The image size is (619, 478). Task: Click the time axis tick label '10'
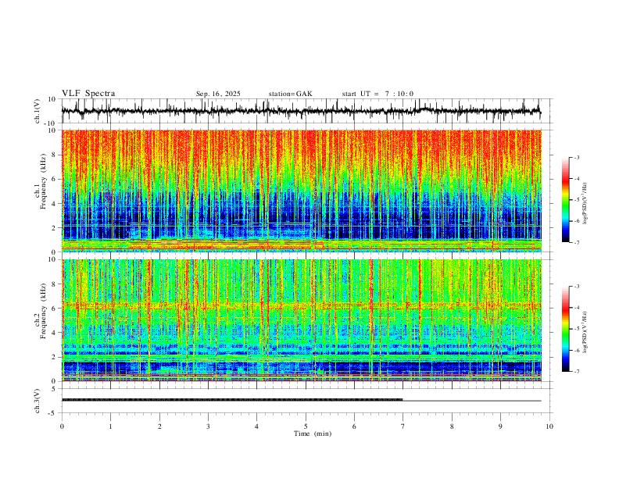click(549, 426)
